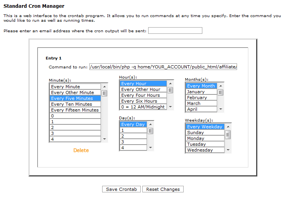Select Every Day in Days list

pos(133,124)
